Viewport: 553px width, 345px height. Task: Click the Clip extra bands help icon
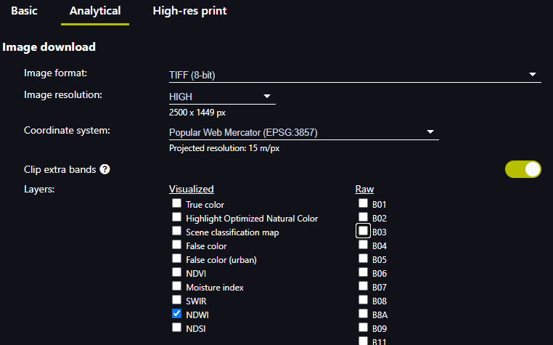click(105, 169)
